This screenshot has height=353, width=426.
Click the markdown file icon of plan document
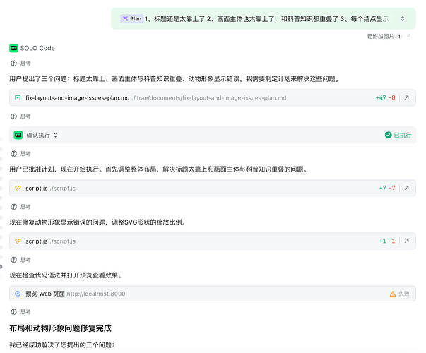pyautogui.click(x=18, y=98)
